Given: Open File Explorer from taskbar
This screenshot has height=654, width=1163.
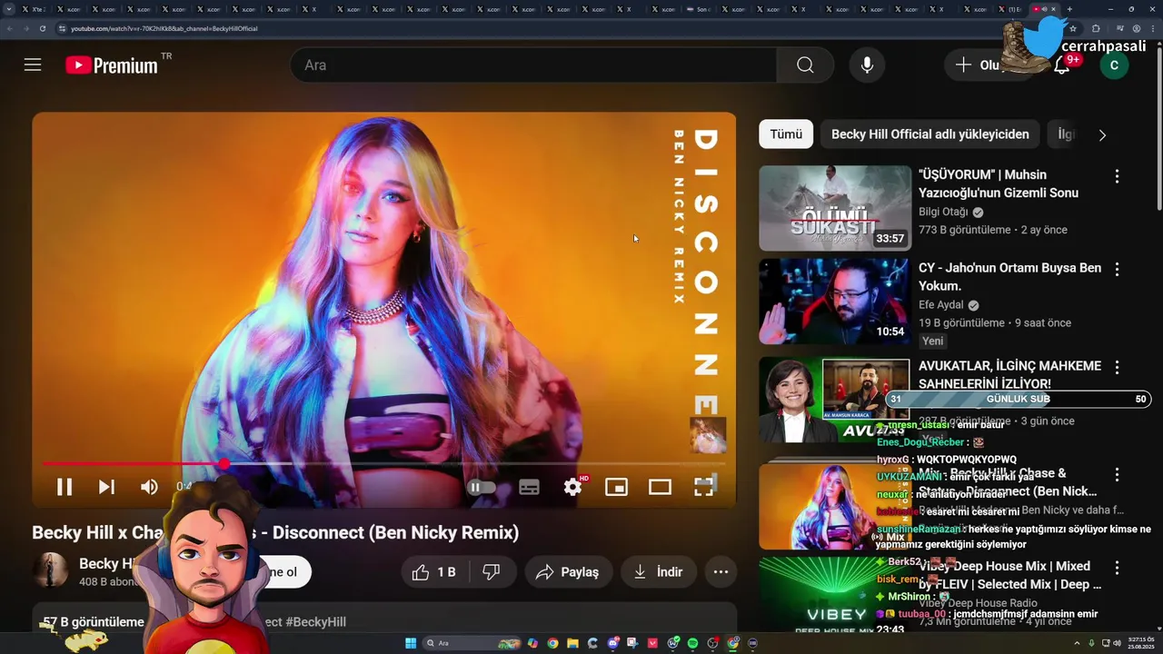Looking at the screenshot, I should (572, 643).
